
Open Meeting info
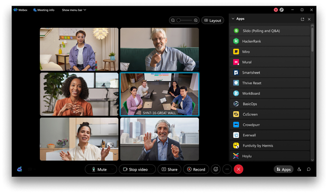tap(44, 10)
